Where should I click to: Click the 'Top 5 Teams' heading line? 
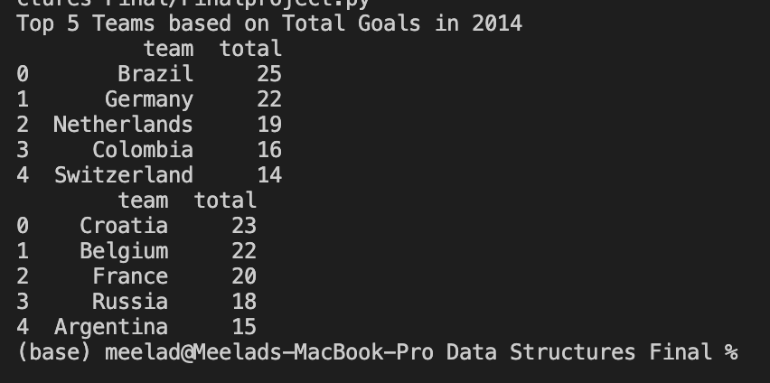[268, 23]
